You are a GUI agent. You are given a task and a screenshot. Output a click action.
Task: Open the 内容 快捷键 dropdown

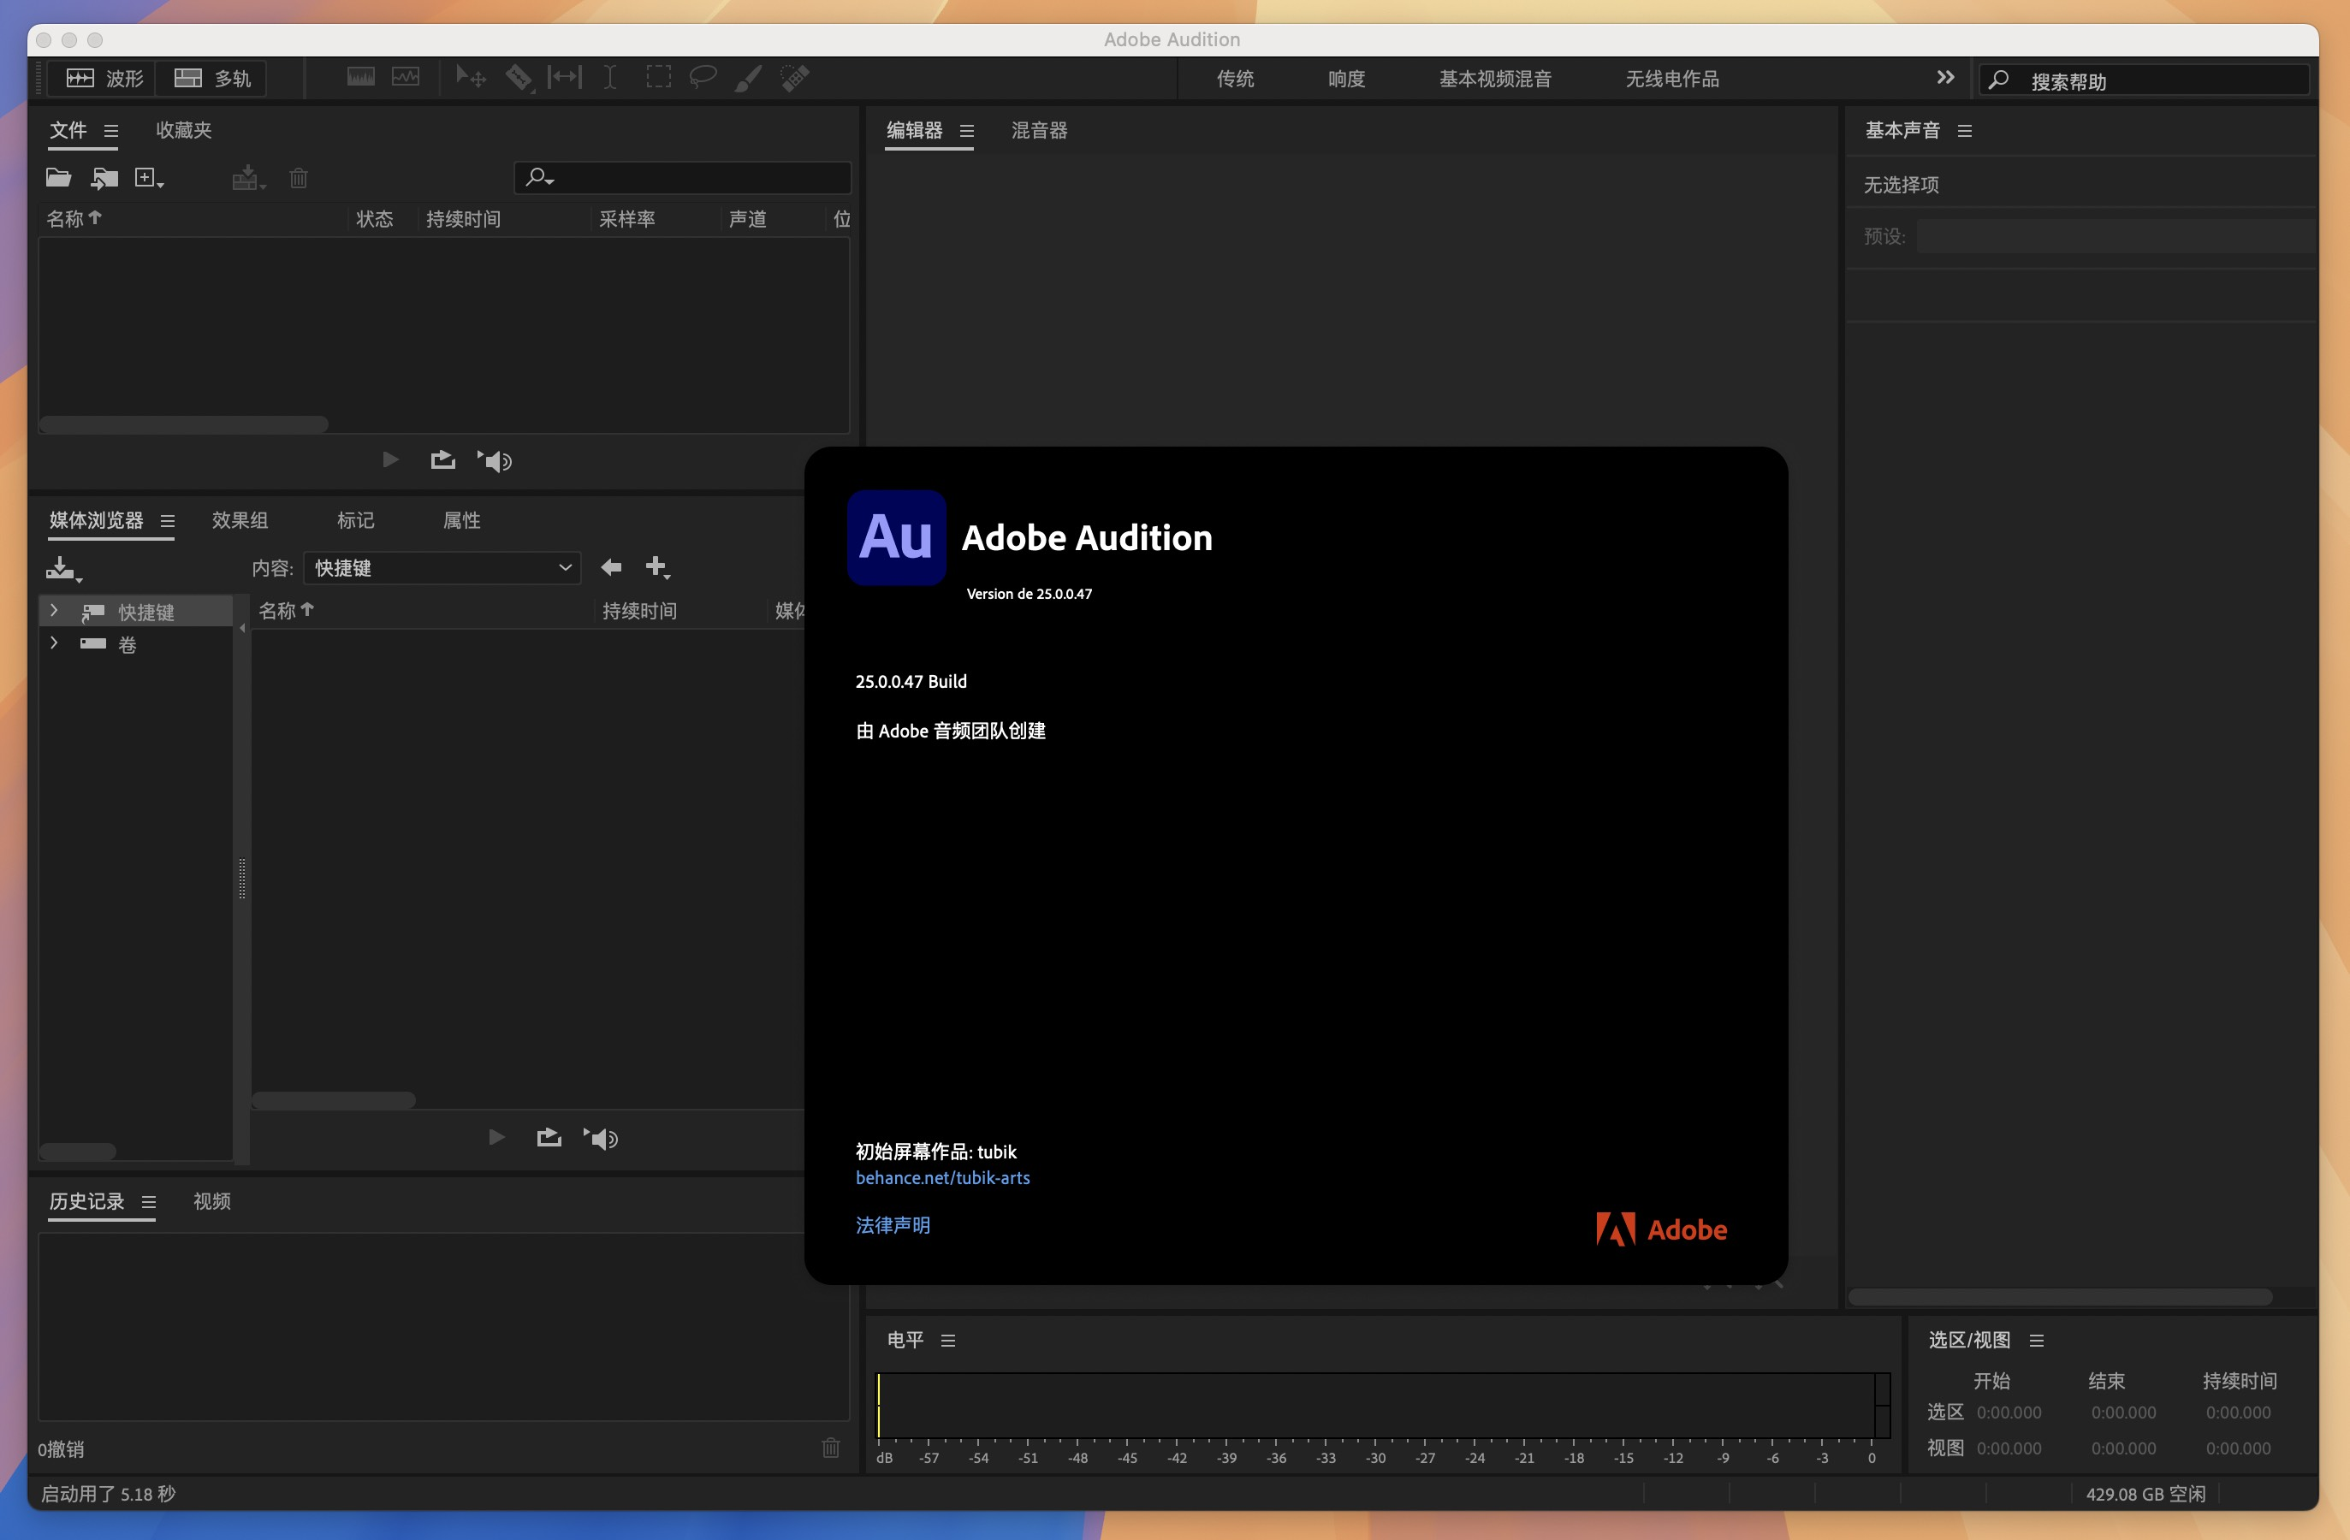(x=442, y=567)
